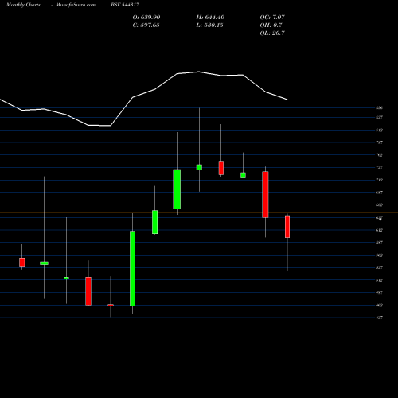Click the high value 'H: 644.40'
Viewport: 398px width, 398px height.
pyautogui.click(x=210, y=18)
